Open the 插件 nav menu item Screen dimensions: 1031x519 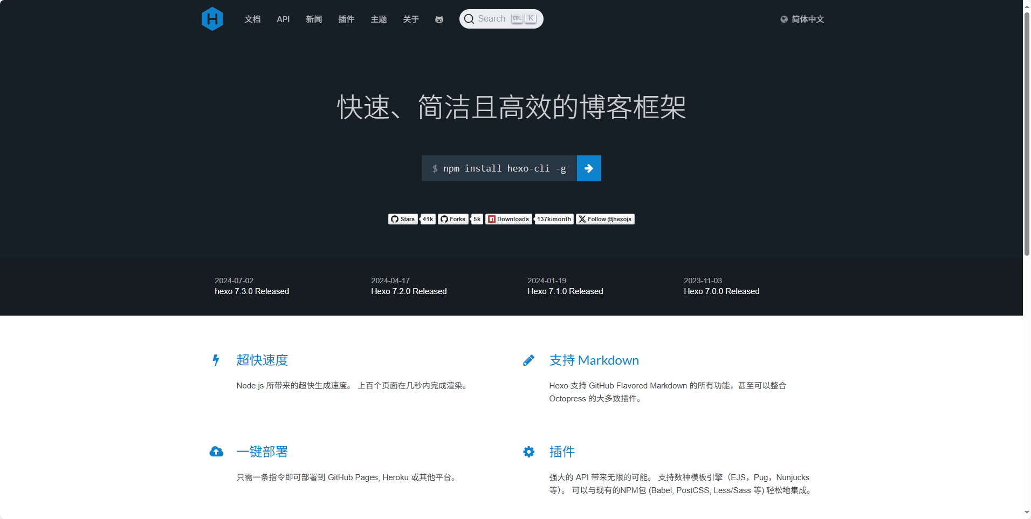tap(346, 19)
